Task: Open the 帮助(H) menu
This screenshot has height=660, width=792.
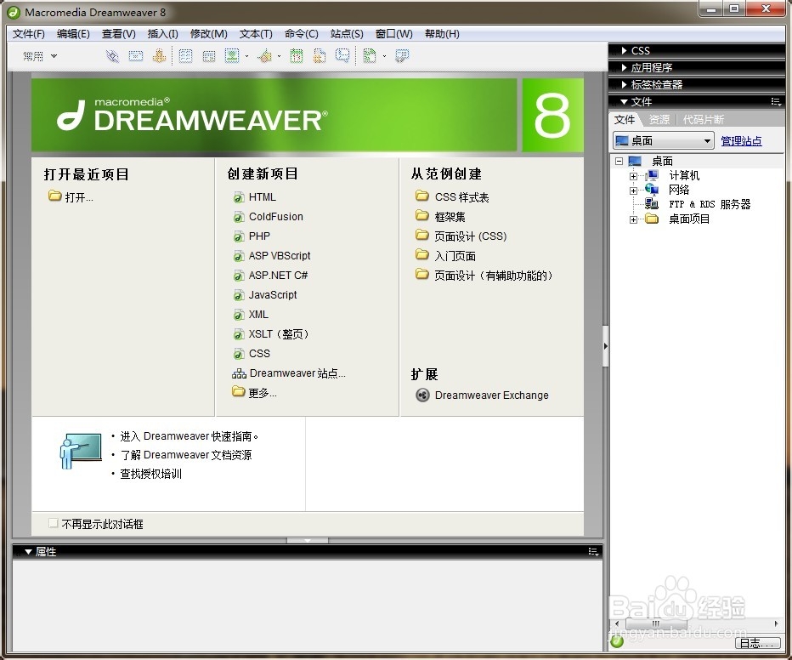Action: (x=442, y=34)
